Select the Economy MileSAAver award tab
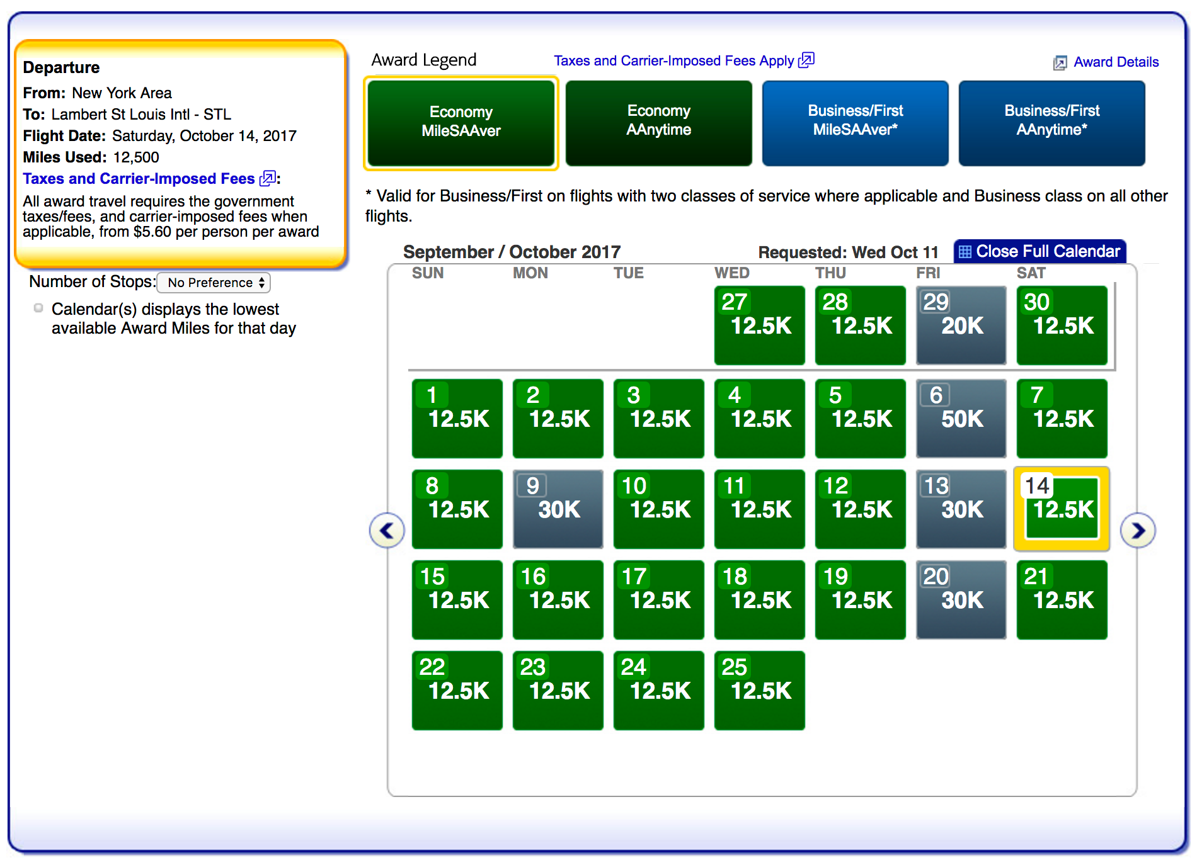Screen dimensions: 1197x865 [x=461, y=123]
